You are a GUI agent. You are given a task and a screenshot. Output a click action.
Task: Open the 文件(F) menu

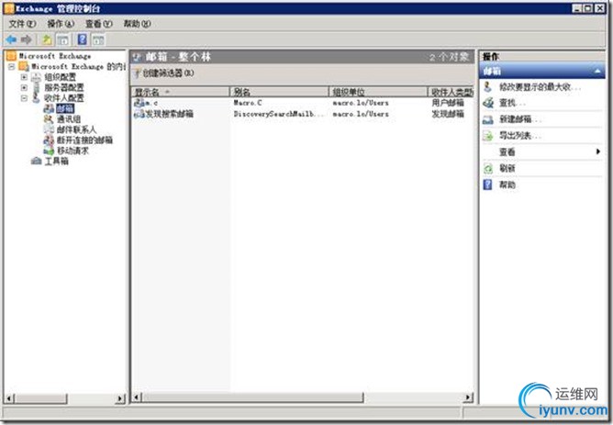click(22, 24)
